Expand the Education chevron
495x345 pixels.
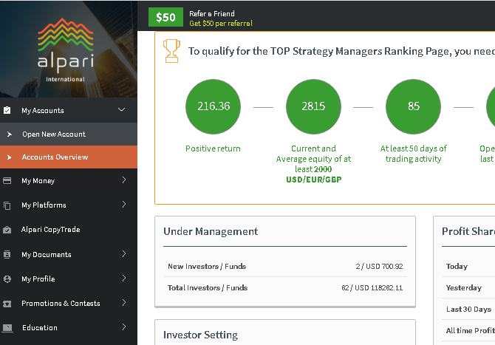[124, 327]
